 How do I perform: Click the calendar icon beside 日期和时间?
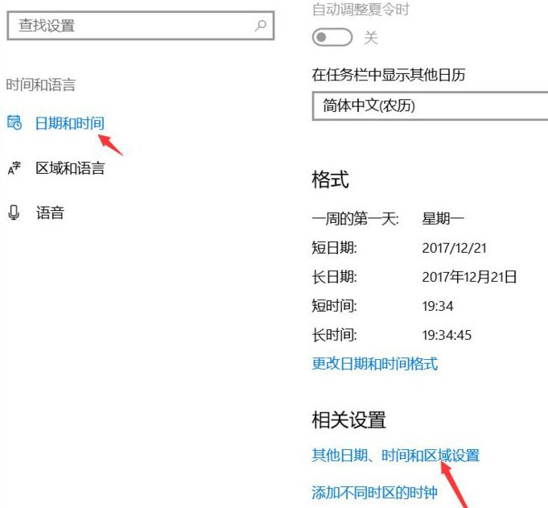14,123
